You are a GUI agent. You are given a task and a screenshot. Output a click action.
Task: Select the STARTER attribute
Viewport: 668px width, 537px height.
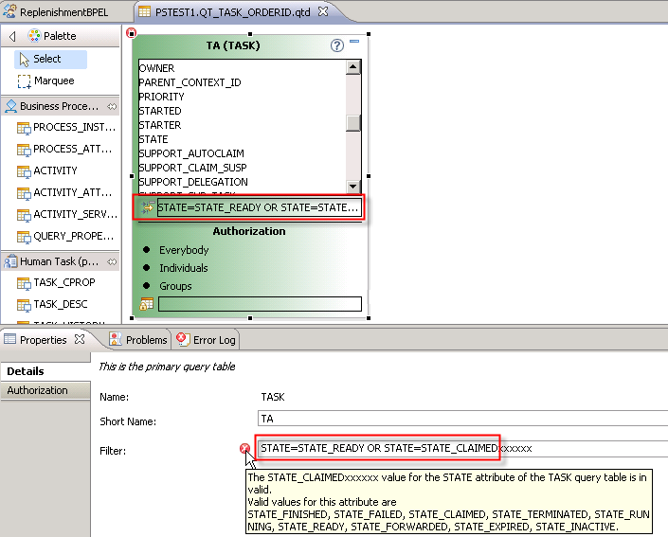coord(160,125)
